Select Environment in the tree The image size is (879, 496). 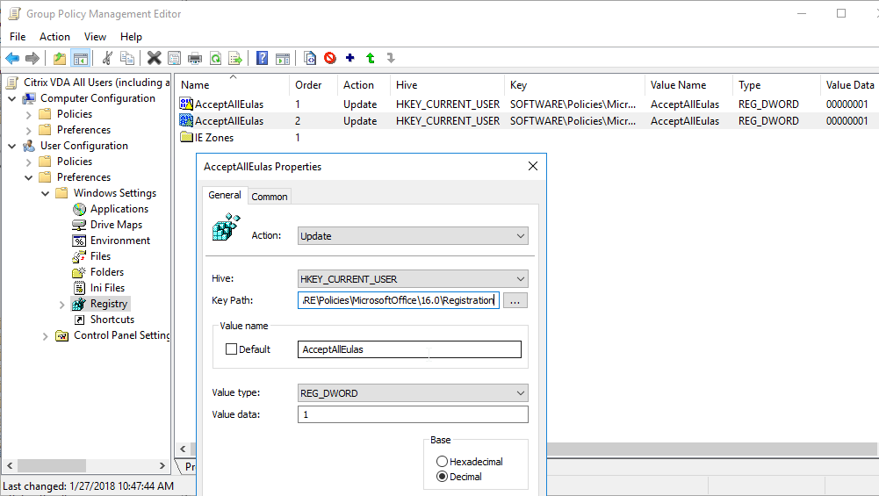pos(120,240)
